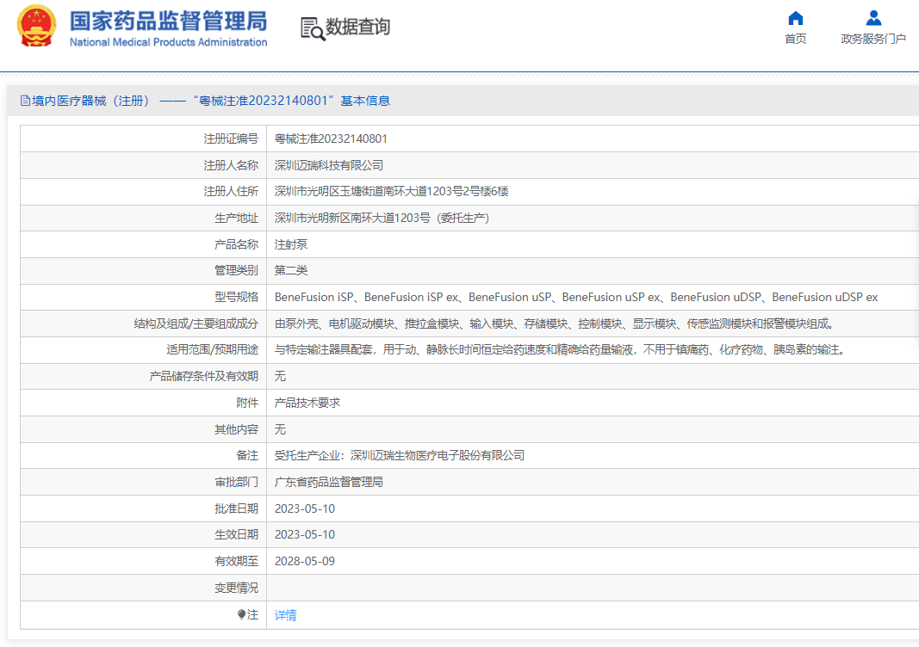Select 无 in 其他内容 row
This screenshot has width=919, height=647.
[280, 429]
